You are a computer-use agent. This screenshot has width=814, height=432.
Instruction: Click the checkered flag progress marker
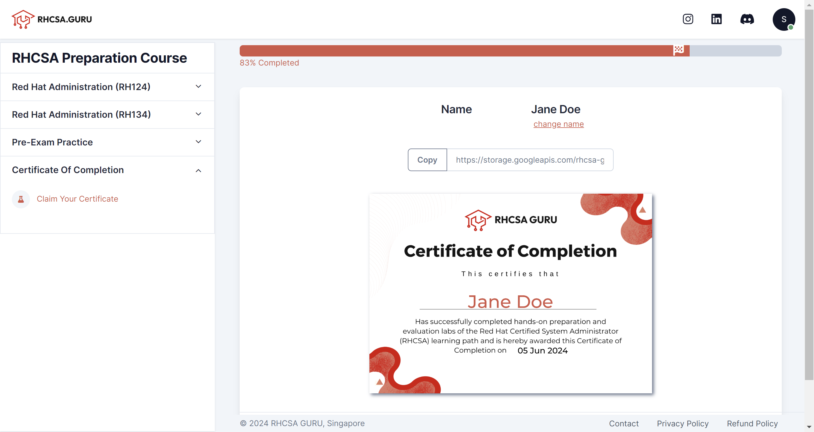pos(678,50)
